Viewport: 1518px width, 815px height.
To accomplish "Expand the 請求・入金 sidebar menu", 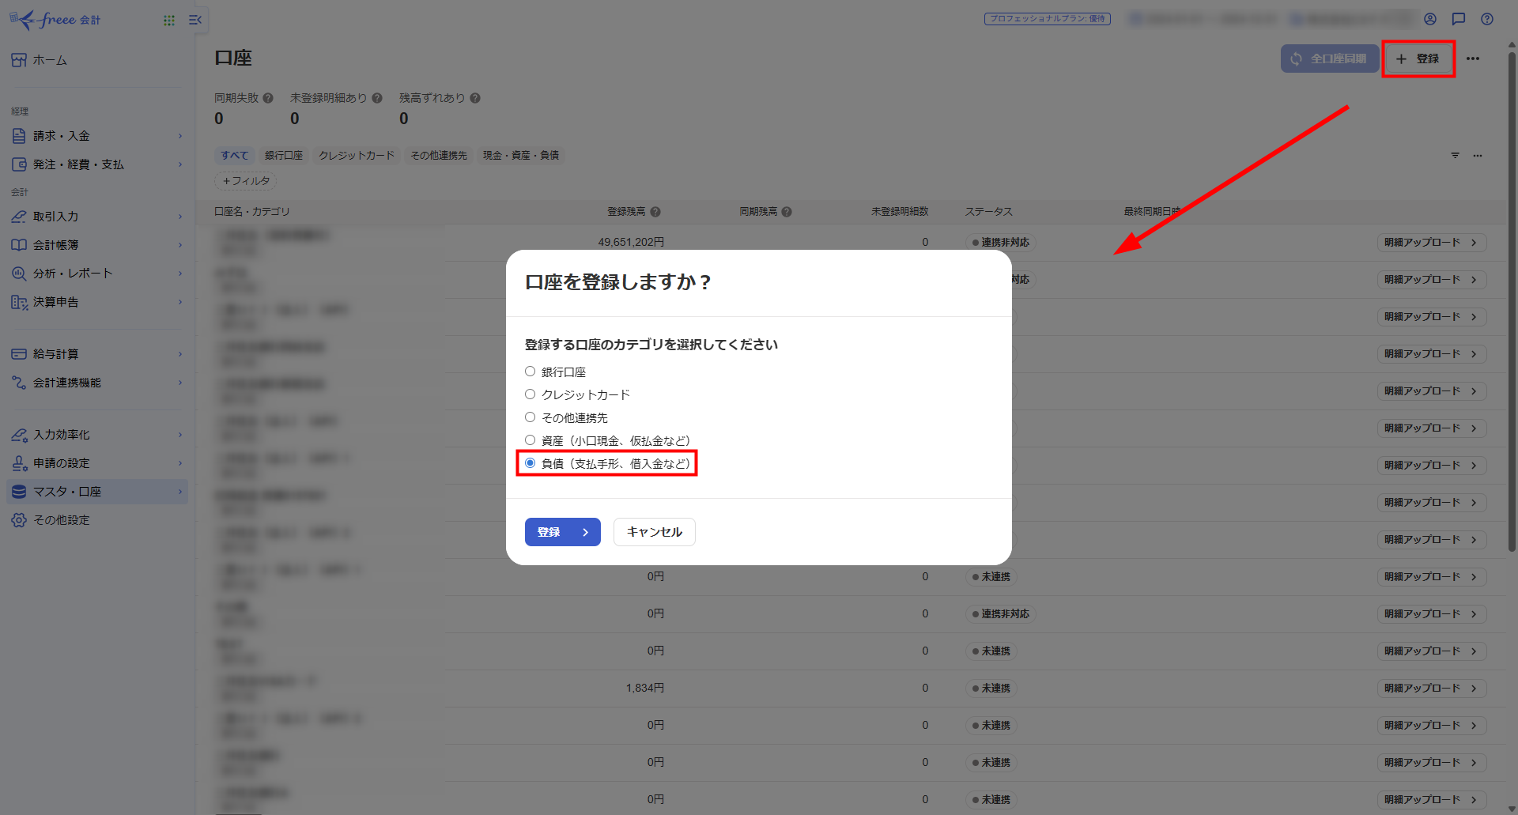I will point(96,136).
